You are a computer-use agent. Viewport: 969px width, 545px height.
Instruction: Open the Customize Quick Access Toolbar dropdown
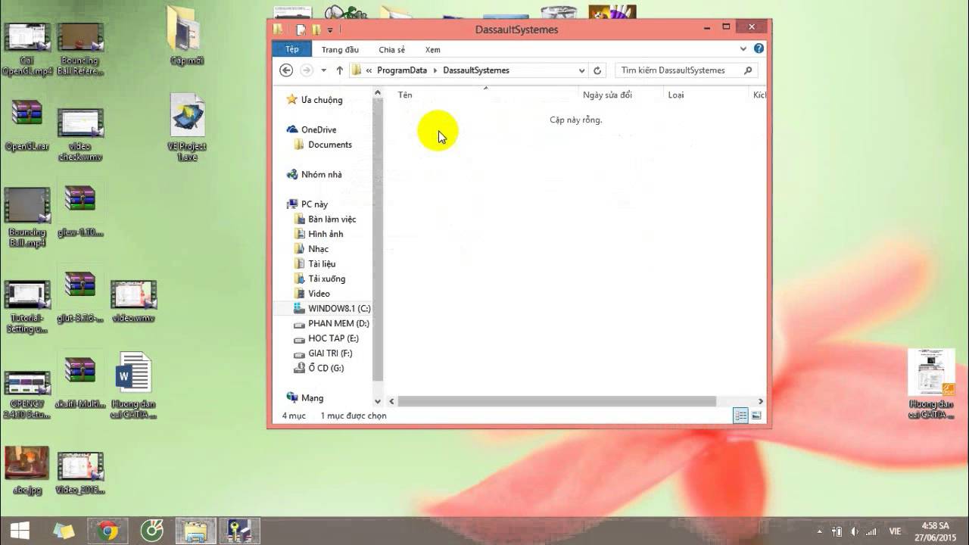(330, 30)
